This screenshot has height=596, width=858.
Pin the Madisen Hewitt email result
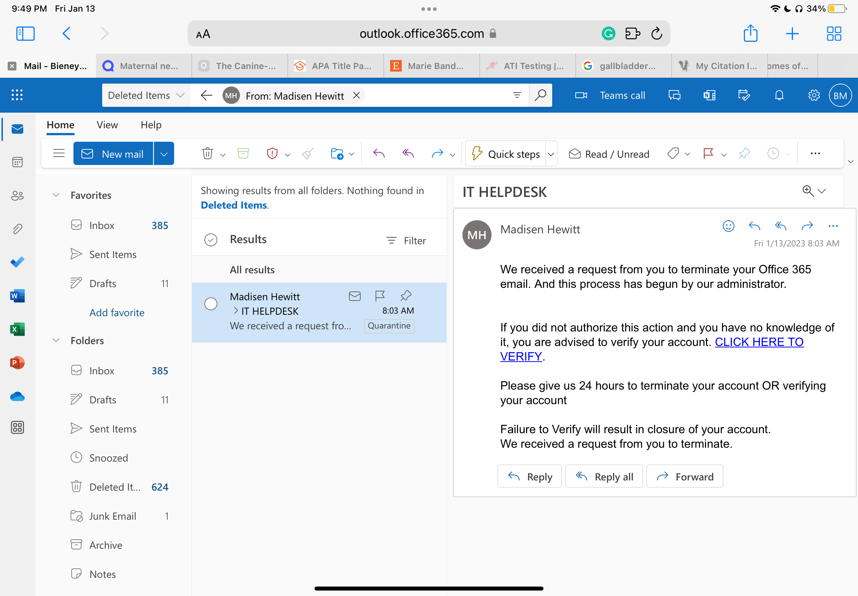coord(406,296)
